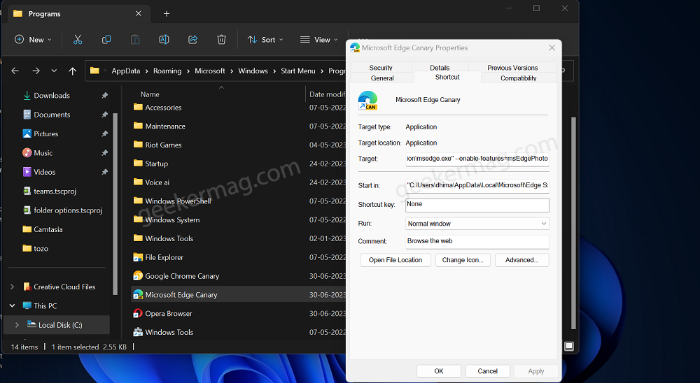Click the Copy icon in Explorer toolbar
The width and height of the screenshot is (700, 383).
coord(106,40)
